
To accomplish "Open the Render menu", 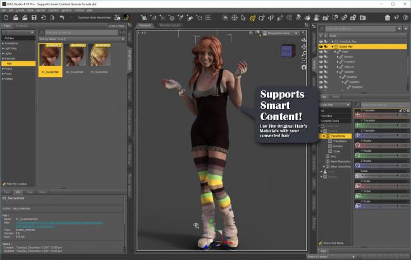I will tap(41, 10).
